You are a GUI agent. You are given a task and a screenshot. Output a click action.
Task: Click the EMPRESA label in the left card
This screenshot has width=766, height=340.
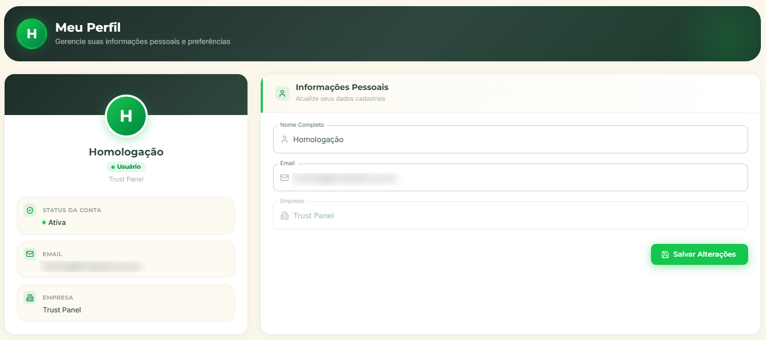point(58,298)
